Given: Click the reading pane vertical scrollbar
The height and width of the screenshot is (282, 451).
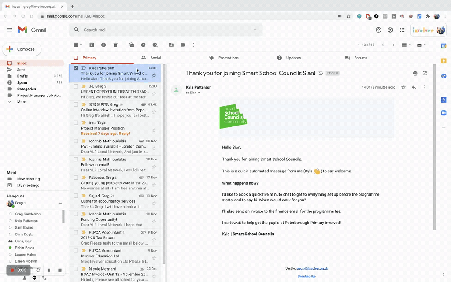Looking at the screenshot, I should click(434, 147).
